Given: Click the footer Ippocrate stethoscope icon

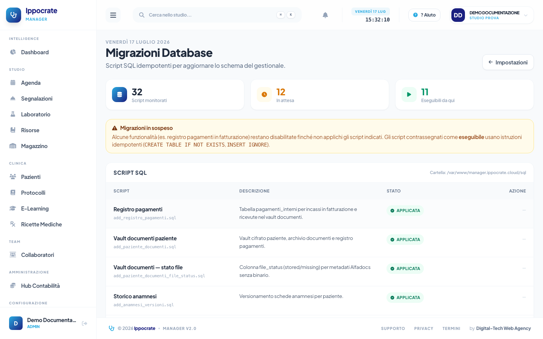Looking at the screenshot, I should (112, 328).
